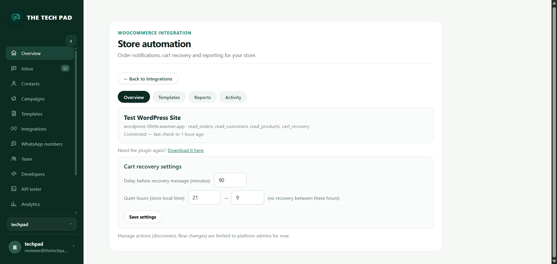
Task: Switch to the Activity tab
Action: tap(233, 97)
